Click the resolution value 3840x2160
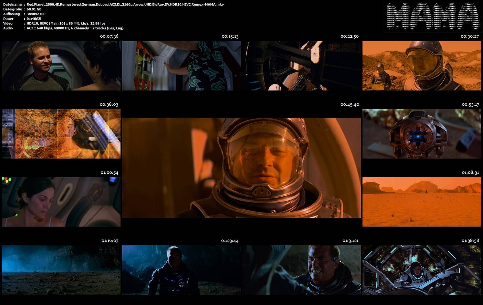The width and height of the screenshot is (483, 305). coord(36,14)
